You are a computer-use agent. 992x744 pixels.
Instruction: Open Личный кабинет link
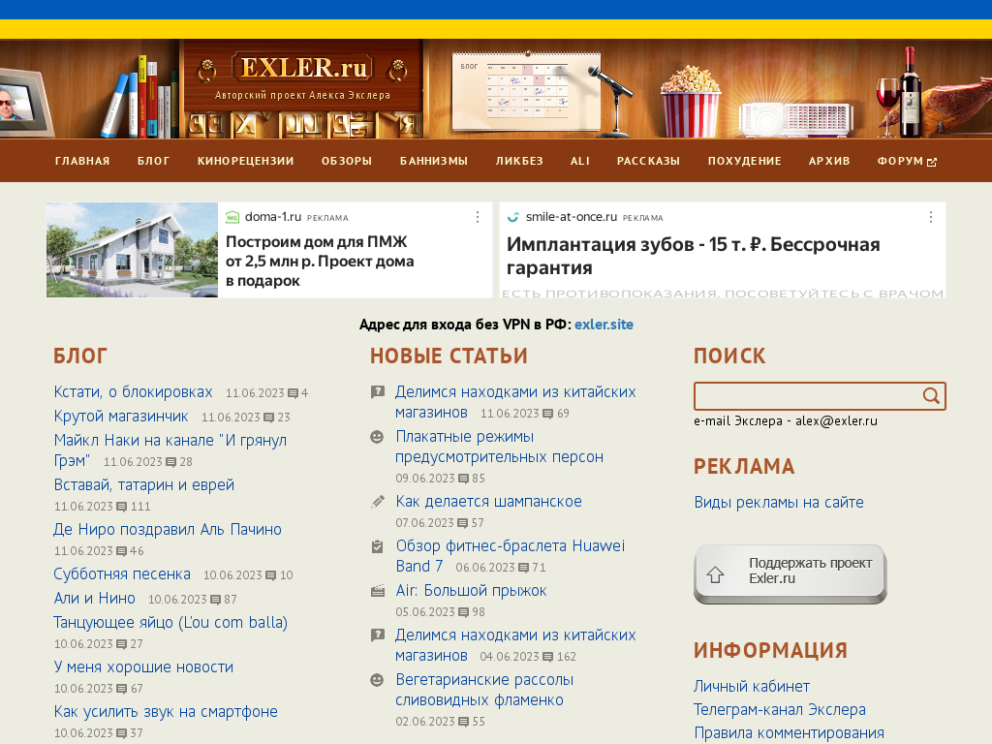[x=752, y=687]
